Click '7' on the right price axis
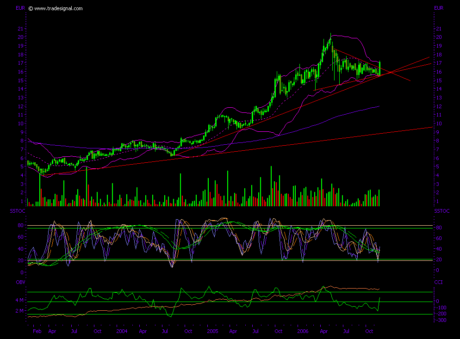Viewport: 460px width, 339px height. (438, 149)
